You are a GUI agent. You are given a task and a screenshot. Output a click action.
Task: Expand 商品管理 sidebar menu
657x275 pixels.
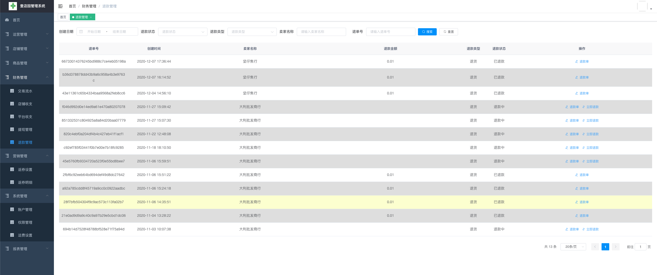[27, 63]
